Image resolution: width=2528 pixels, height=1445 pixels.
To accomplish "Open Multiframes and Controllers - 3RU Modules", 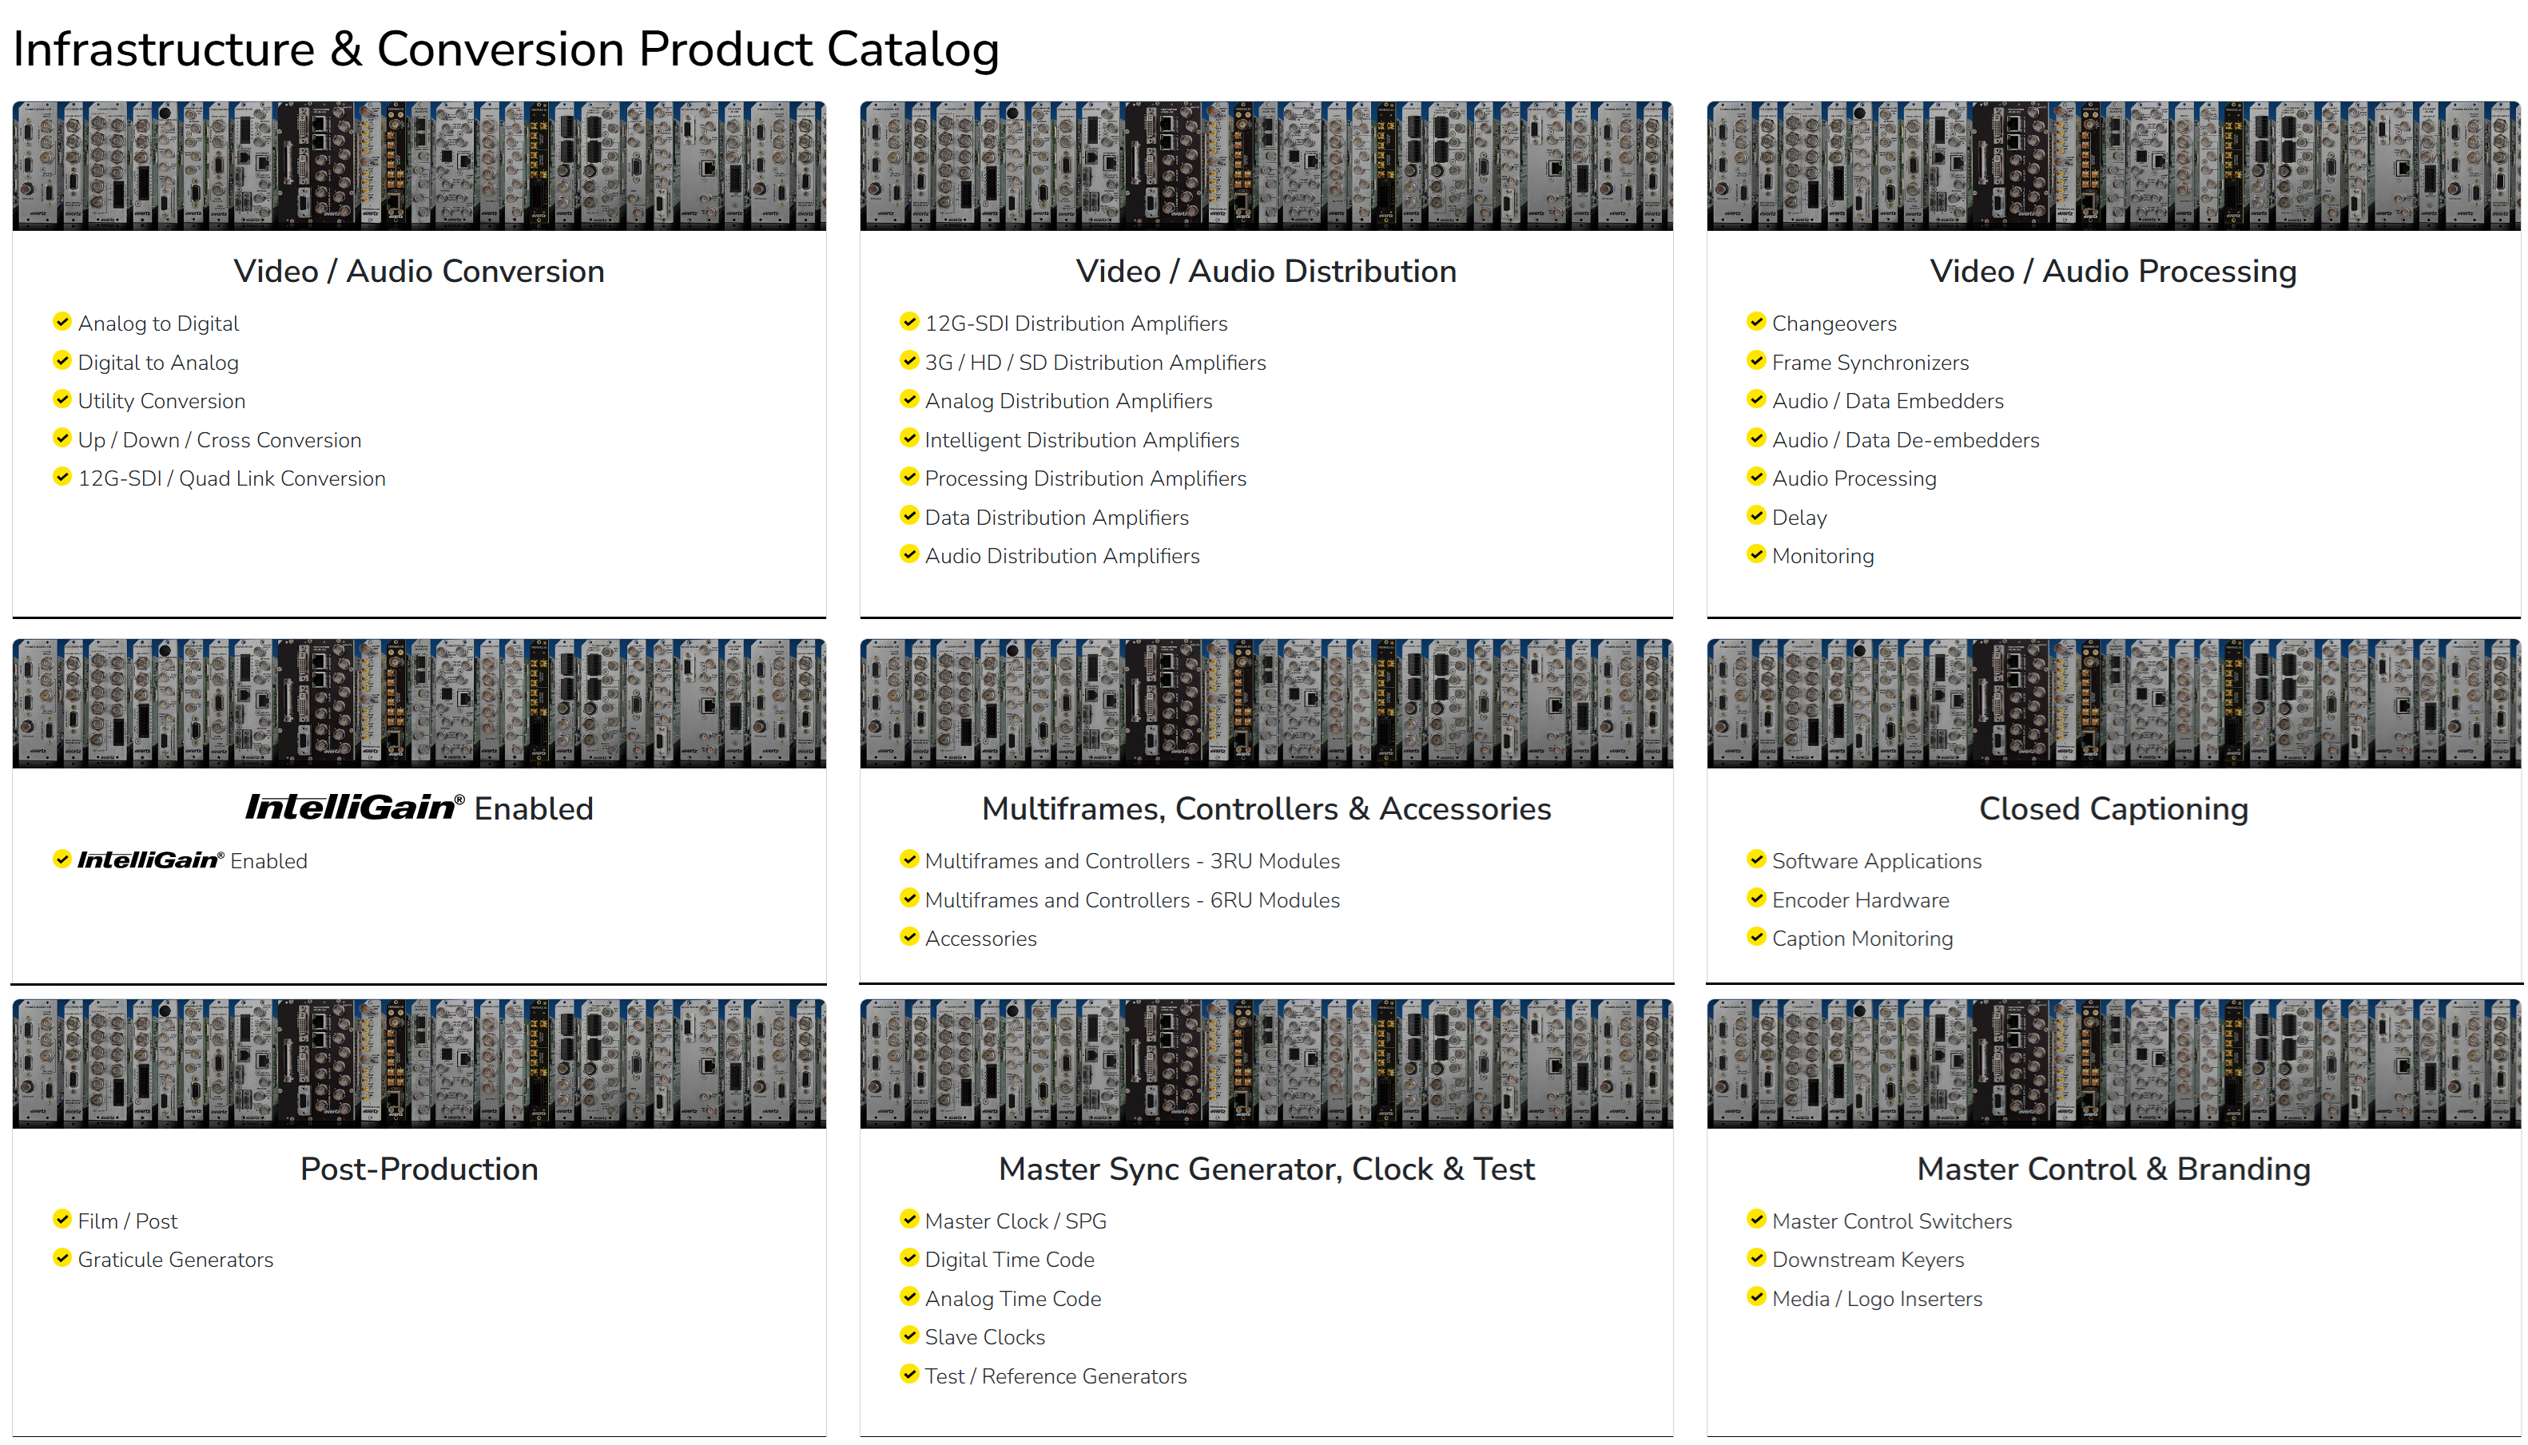I will coord(1131,860).
